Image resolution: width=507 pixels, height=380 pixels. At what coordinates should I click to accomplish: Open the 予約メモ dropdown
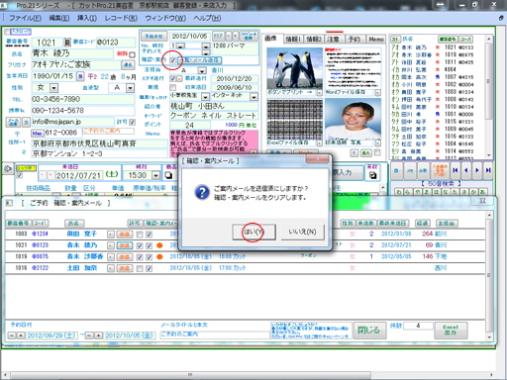point(206,52)
